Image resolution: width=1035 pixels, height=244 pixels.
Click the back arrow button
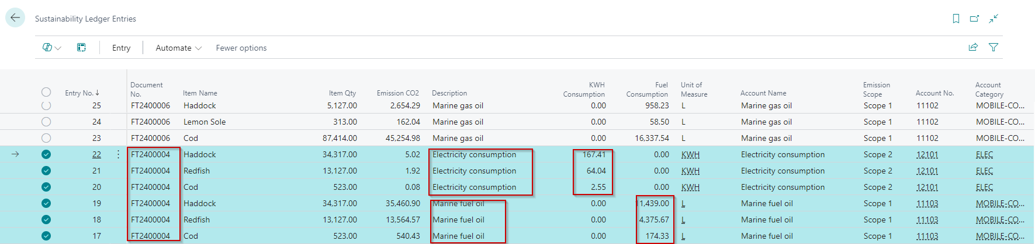[x=15, y=17]
